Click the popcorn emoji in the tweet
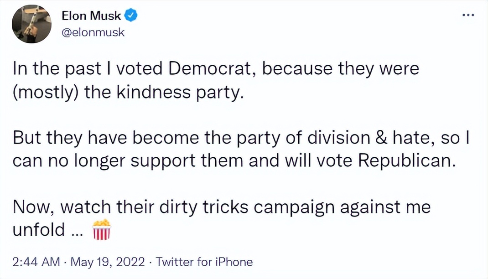 click(101, 229)
